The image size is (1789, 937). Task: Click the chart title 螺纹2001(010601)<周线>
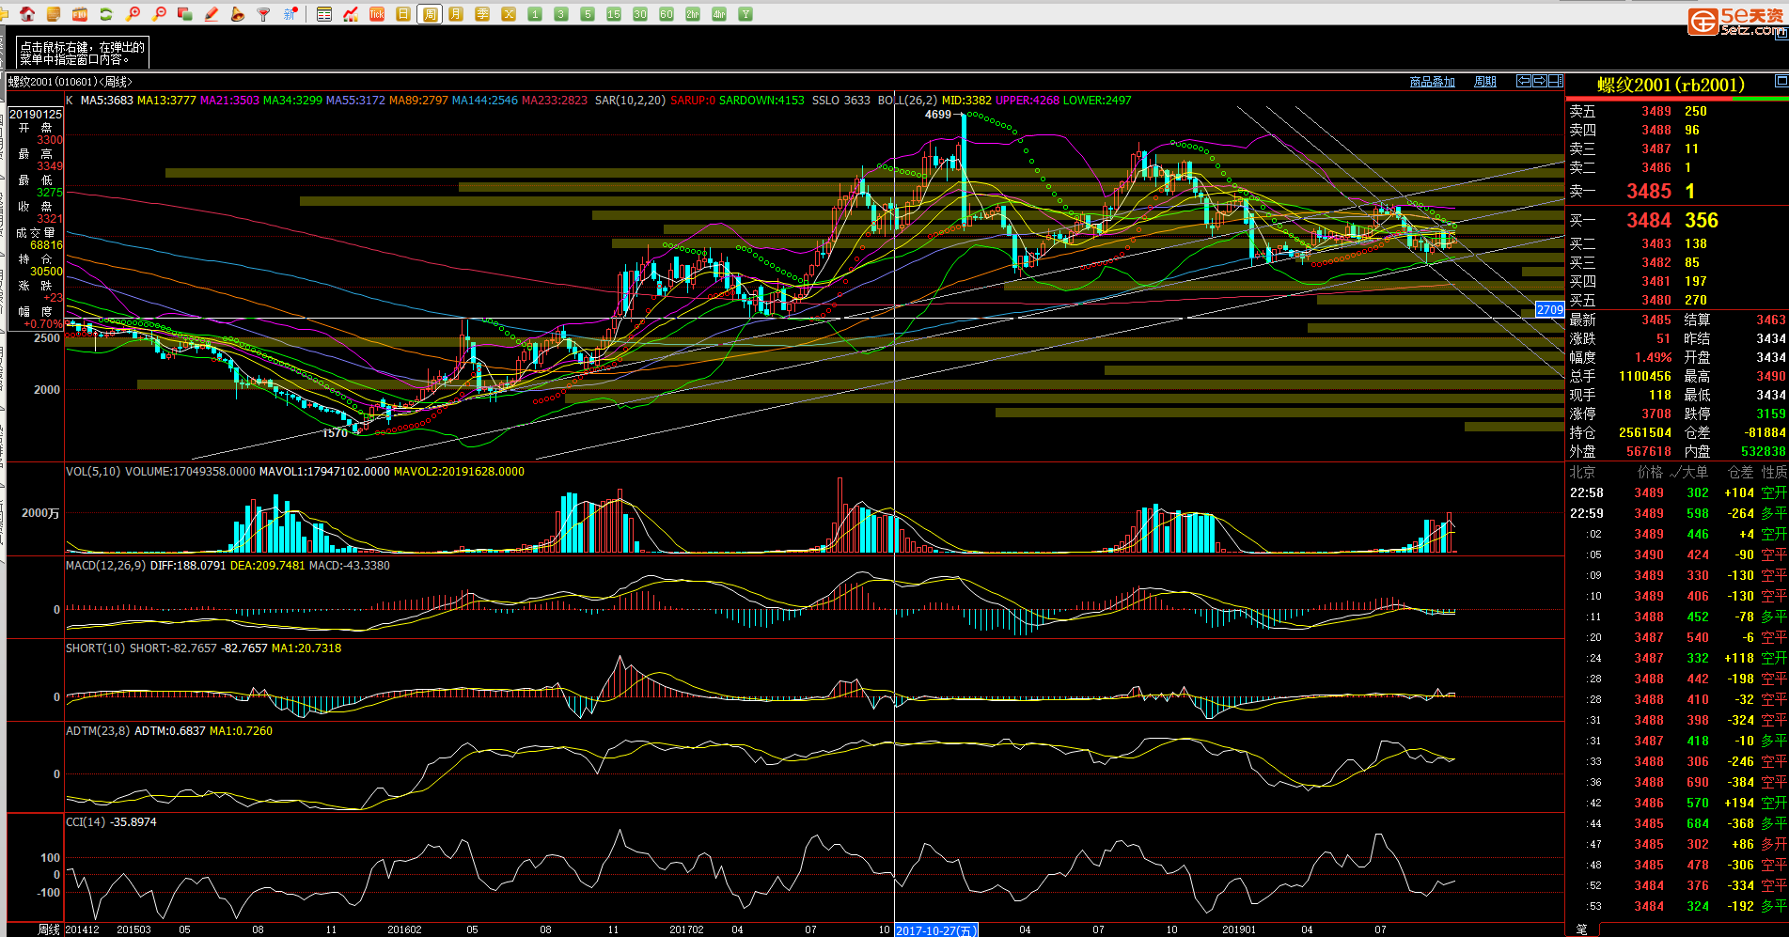click(71, 82)
